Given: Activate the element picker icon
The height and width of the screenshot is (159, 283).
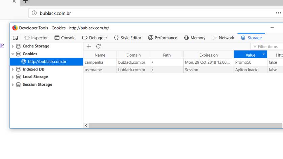Looking at the screenshot, I should [15, 38].
